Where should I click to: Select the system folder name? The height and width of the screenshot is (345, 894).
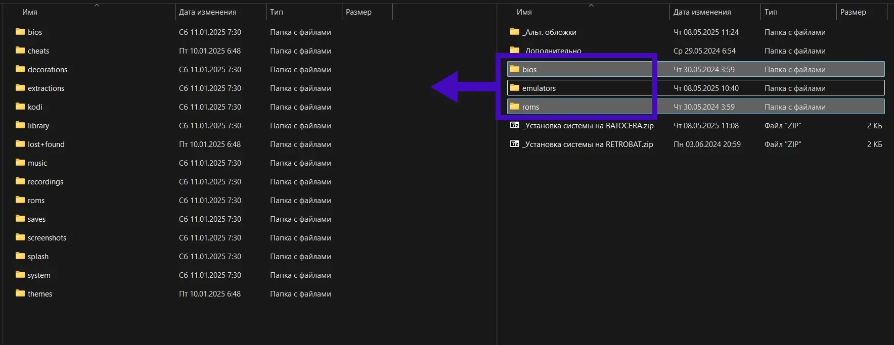tap(39, 275)
